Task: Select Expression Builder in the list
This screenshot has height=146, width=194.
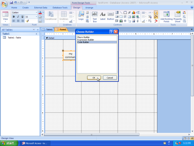Action: pyautogui.click(x=97, y=40)
